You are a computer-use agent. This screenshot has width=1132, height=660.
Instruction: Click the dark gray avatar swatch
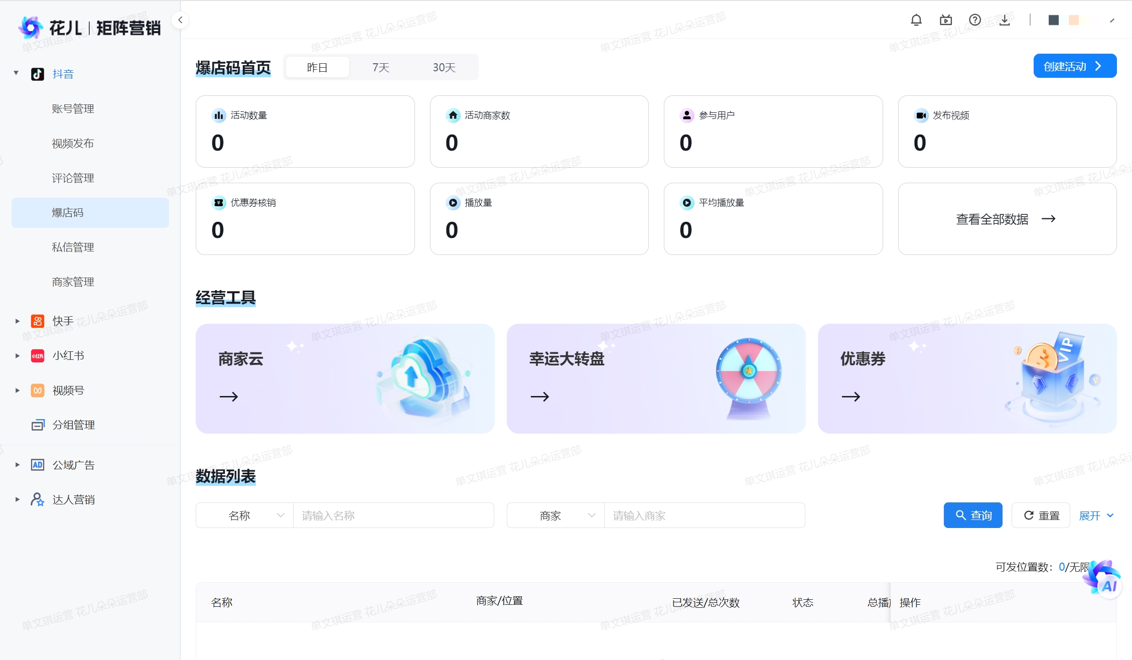[1054, 20]
